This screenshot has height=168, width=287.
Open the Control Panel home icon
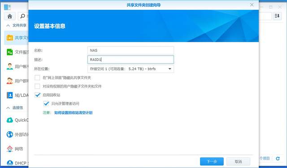point(10,16)
